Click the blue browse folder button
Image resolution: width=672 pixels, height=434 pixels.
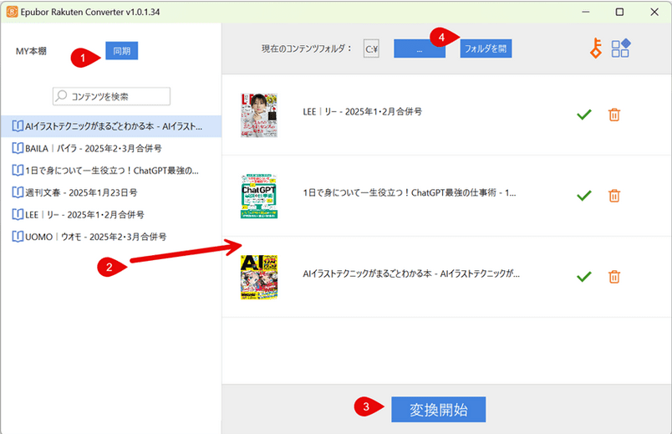(x=420, y=49)
